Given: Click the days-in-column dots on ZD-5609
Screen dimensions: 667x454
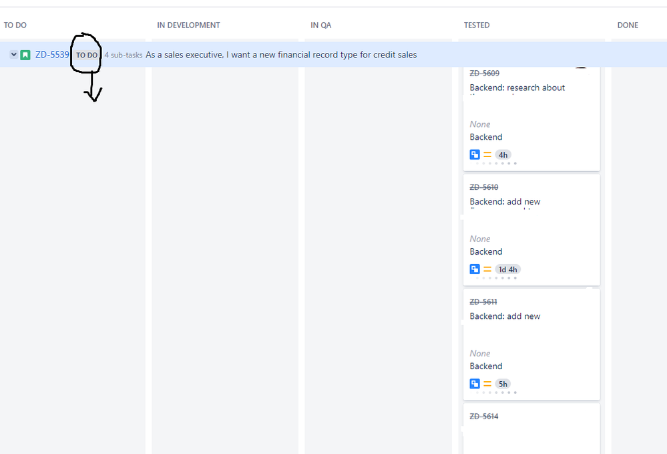Looking at the screenshot, I should click(x=496, y=164).
